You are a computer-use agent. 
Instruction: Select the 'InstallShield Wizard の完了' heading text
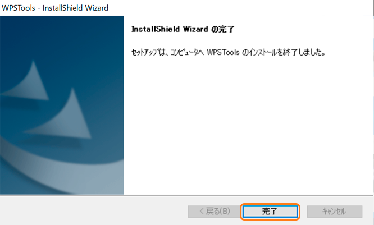point(183,29)
